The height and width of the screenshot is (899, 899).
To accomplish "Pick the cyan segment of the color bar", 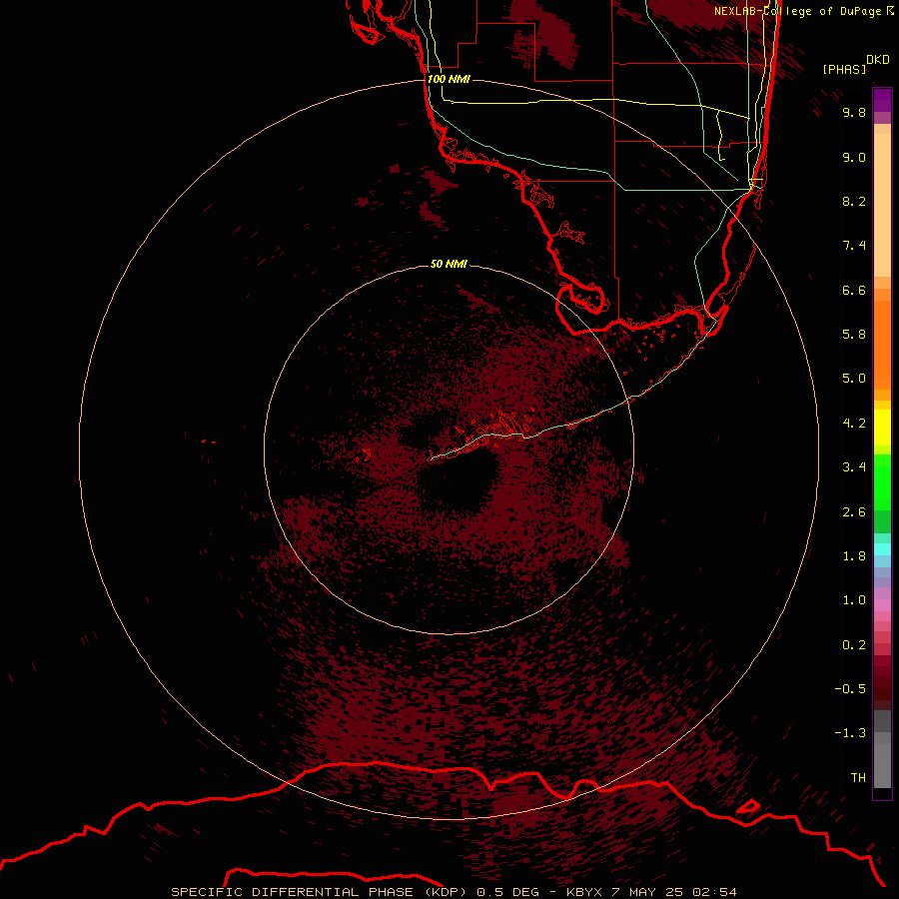I will click(x=882, y=549).
